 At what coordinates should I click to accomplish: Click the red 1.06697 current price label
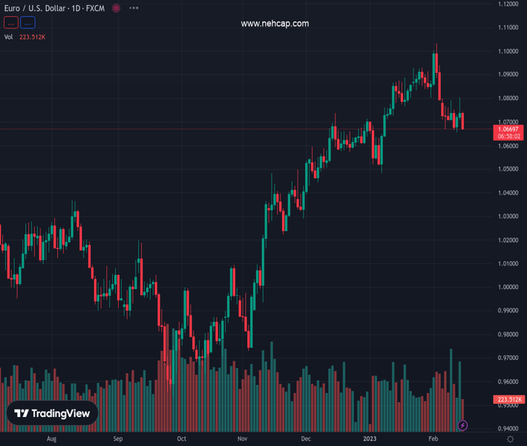pyautogui.click(x=509, y=129)
